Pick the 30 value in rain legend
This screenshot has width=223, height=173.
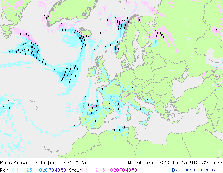[x=51, y=170]
